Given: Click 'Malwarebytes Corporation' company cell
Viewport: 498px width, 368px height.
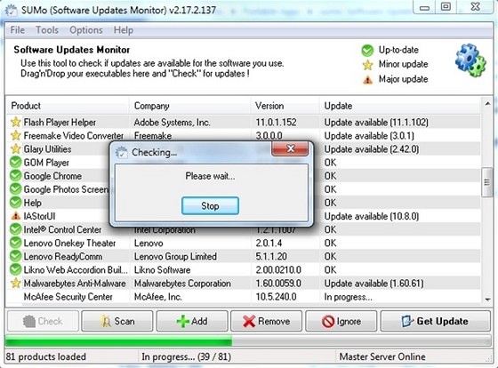Looking at the screenshot, I should point(182,284).
